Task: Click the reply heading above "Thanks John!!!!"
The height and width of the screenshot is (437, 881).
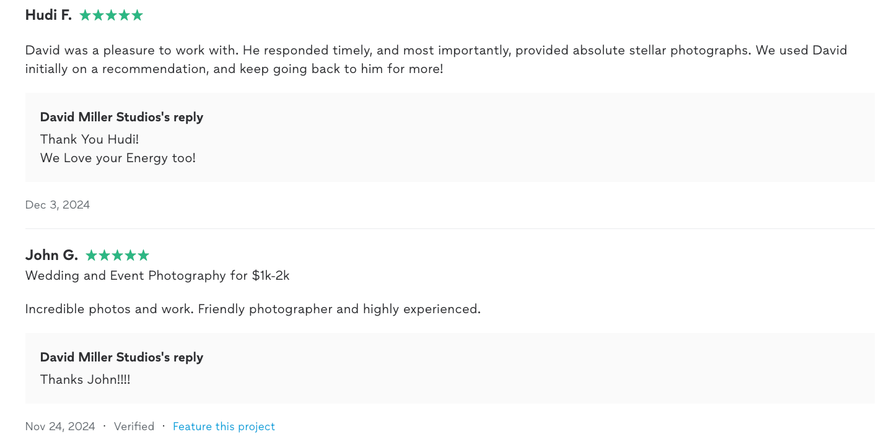Action: pyautogui.click(x=121, y=357)
